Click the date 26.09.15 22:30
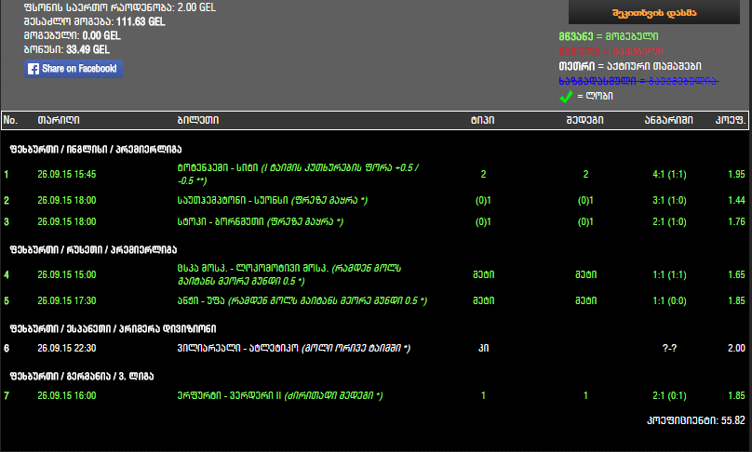The width and height of the screenshot is (752, 452). point(67,348)
